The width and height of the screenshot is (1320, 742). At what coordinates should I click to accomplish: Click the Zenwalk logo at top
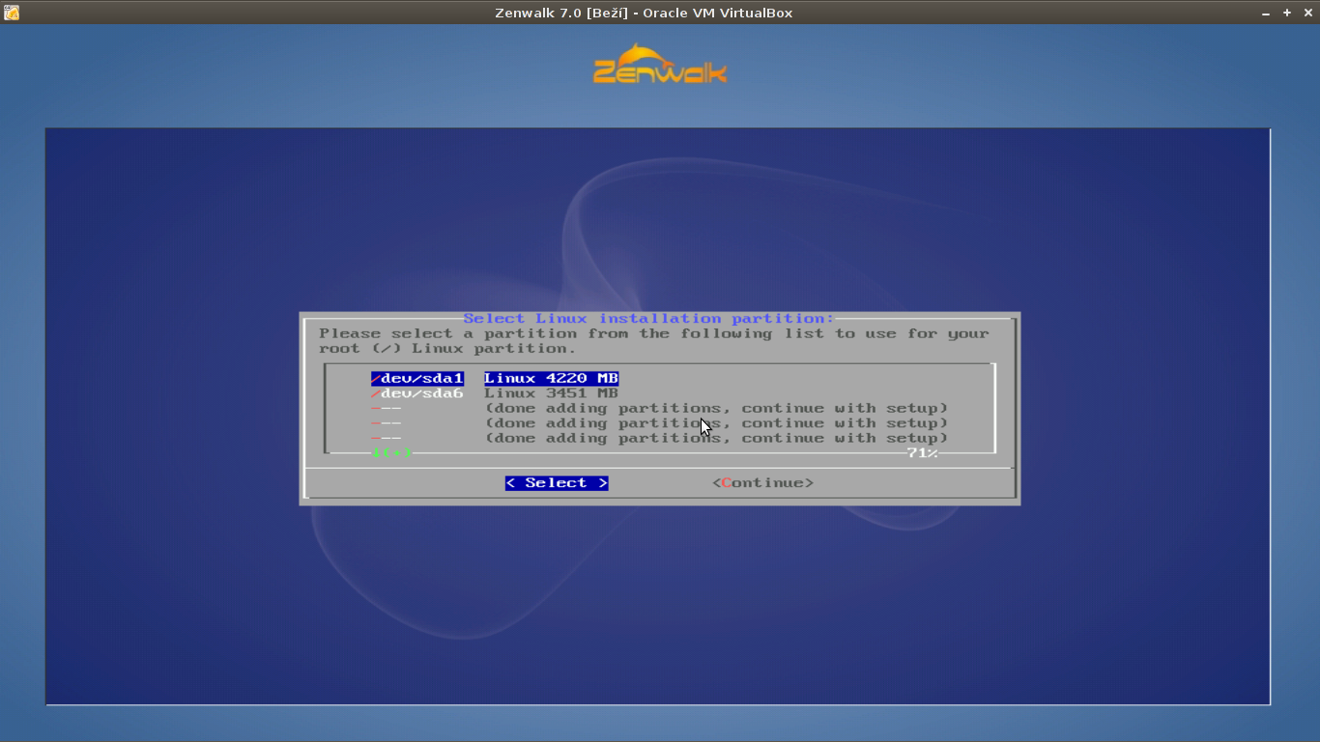[660, 64]
